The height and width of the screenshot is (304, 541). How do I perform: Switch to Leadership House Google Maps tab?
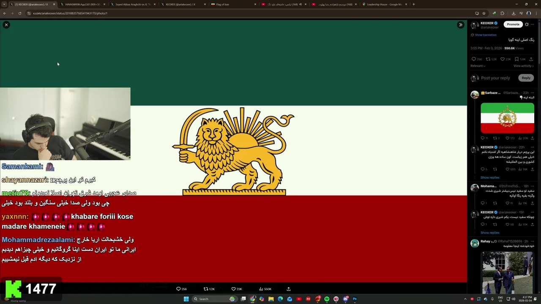384,4
